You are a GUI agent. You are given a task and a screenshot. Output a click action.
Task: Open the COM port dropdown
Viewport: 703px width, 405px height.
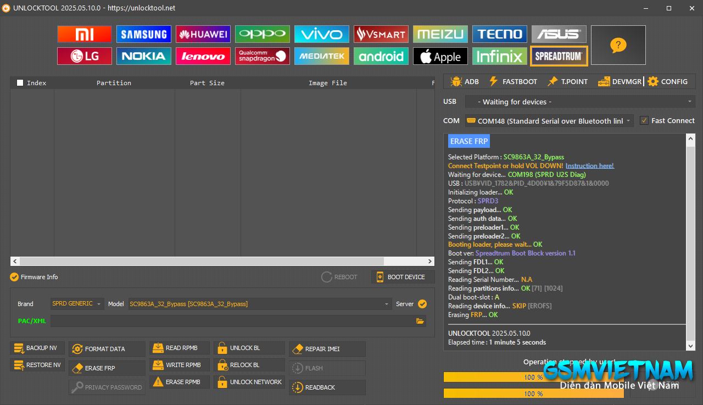(549, 121)
